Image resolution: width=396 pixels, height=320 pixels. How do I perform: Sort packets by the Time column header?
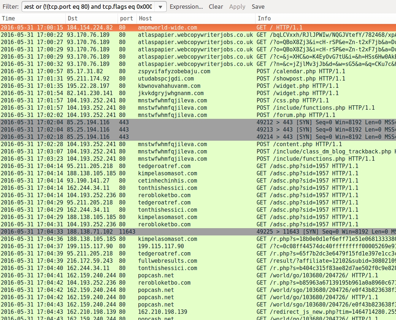click(33, 18)
